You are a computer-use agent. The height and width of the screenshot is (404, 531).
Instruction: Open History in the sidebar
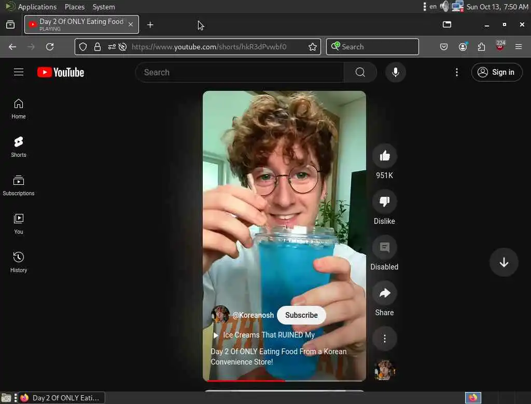point(19,262)
